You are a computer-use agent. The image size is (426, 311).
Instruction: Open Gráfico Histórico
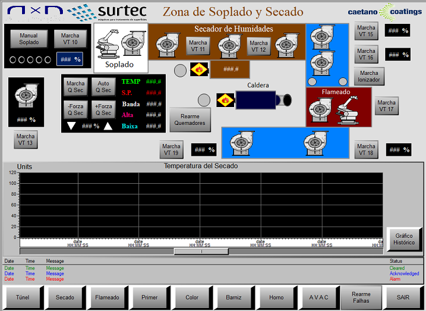click(404, 239)
